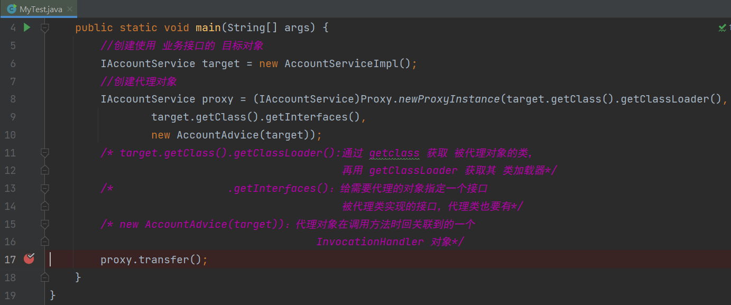This screenshot has width=731, height=305.
Task: Close the MyTest.java tab
Action: point(70,9)
